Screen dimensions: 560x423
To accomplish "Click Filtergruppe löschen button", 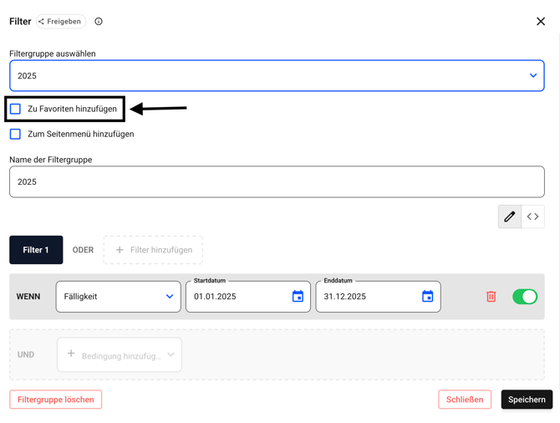I will point(55,400).
